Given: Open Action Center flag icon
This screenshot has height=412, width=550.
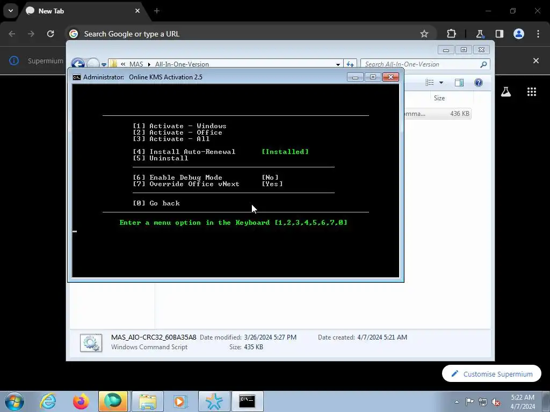Looking at the screenshot, I should point(469,401).
